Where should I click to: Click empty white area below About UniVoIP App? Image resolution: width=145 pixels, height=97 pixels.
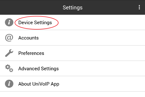[73, 94]
